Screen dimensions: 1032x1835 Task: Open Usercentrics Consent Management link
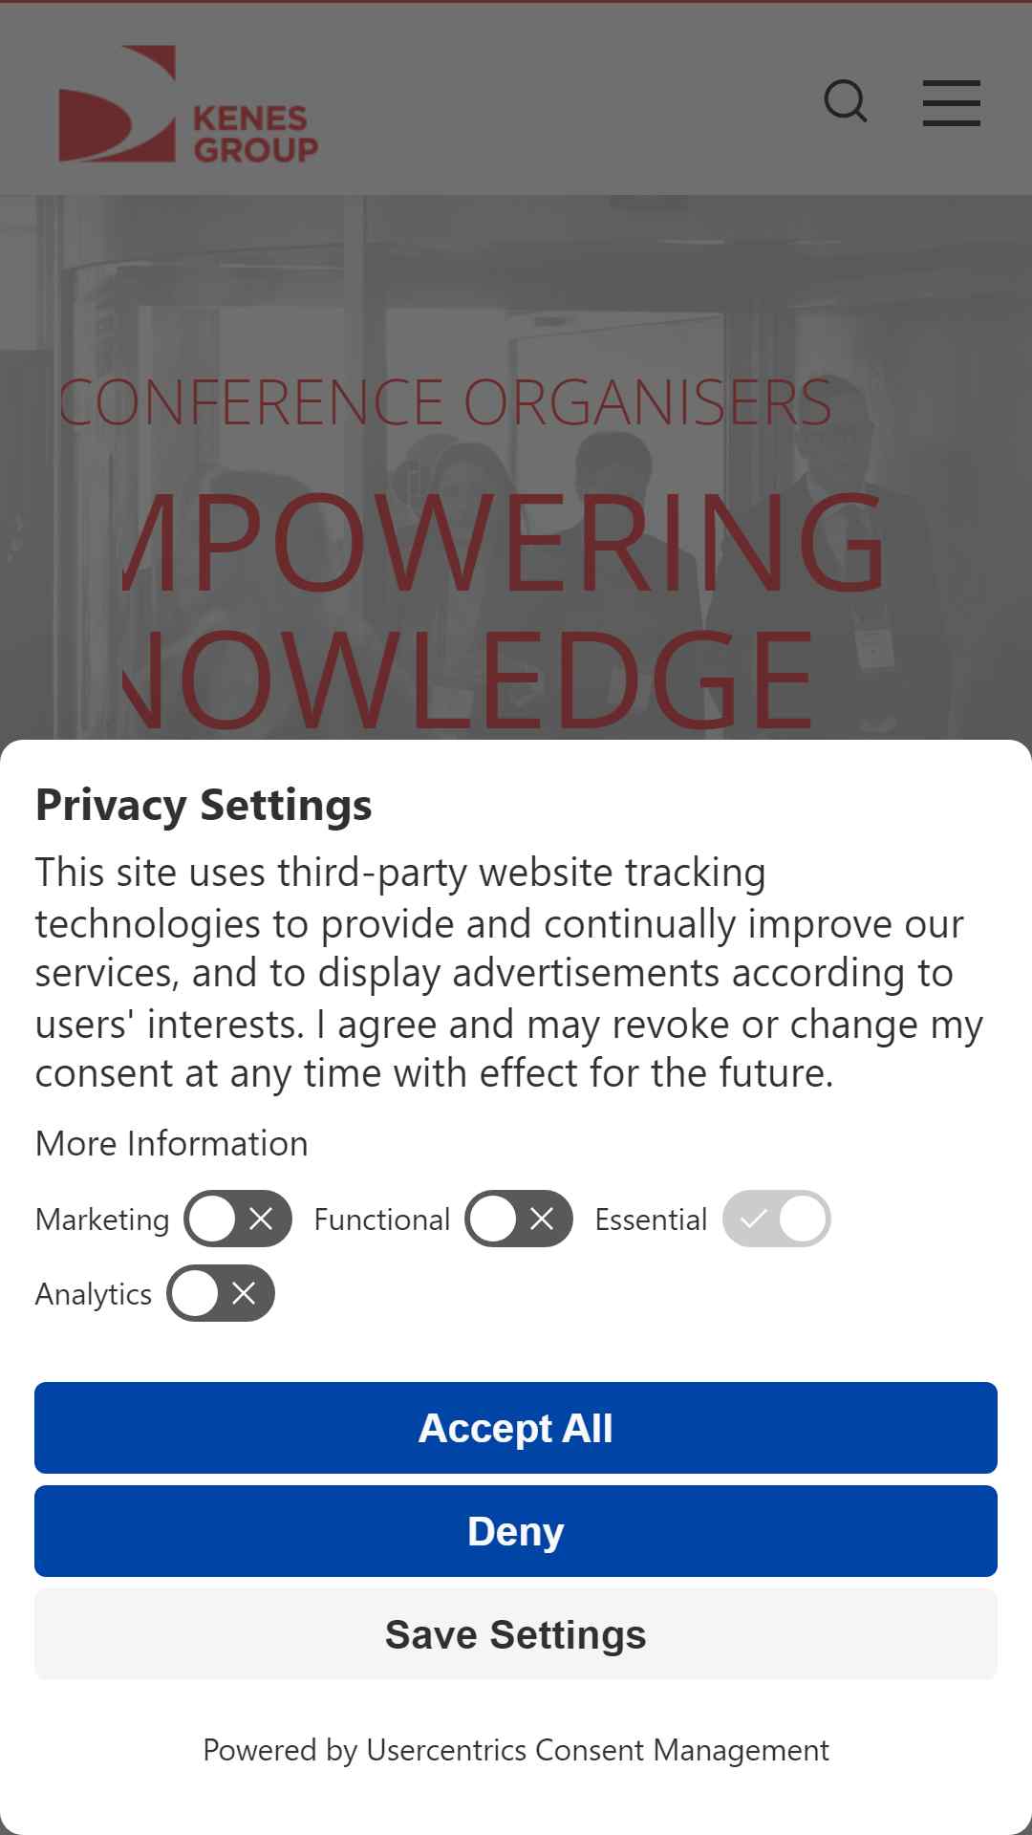coord(597,1750)
